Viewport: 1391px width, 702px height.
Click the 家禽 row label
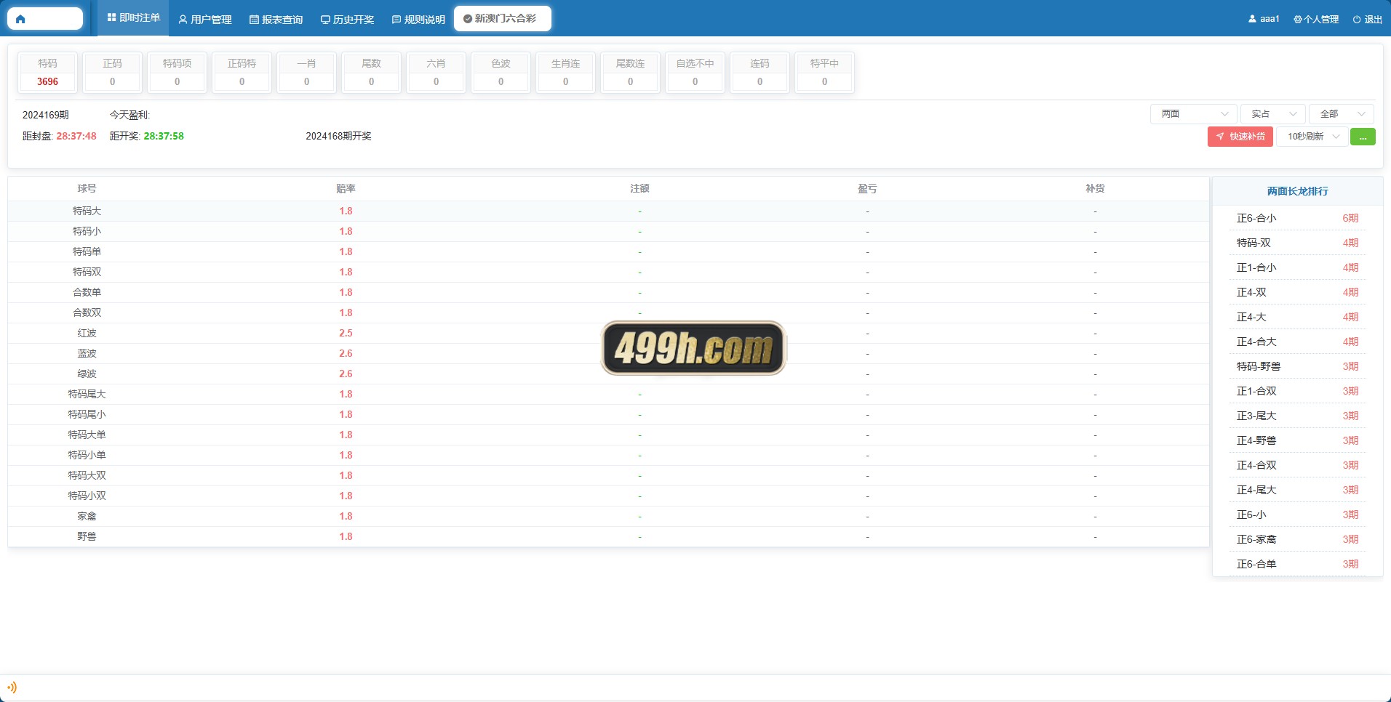coord(87,516)
